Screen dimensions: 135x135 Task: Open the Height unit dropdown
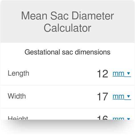pos(122,118)
